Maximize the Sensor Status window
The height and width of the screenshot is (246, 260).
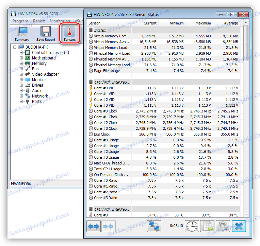click(x=232, y=15)
